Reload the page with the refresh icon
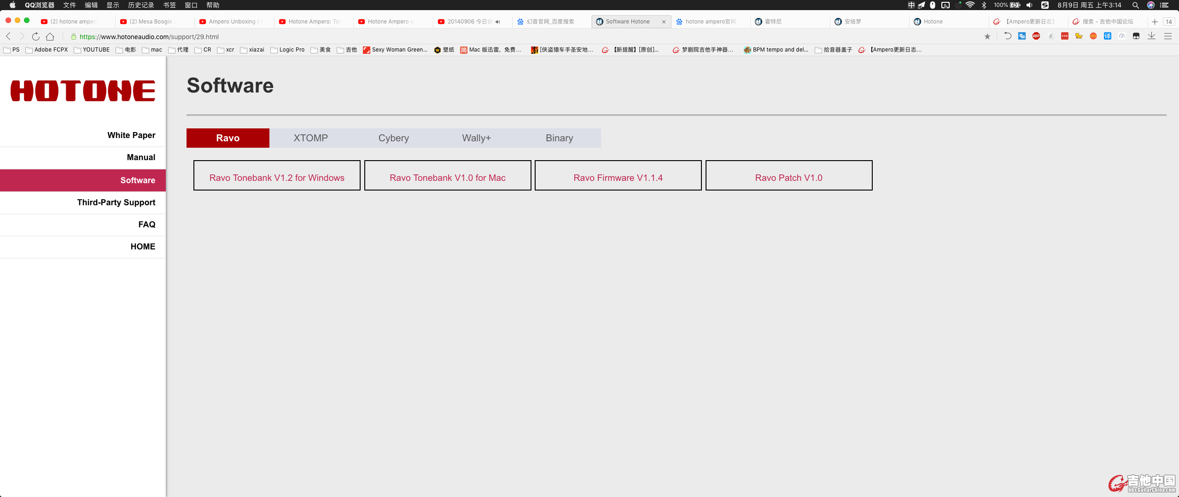 tap(36, 36)
